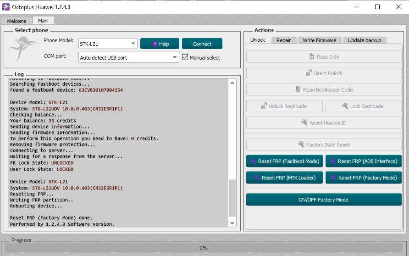
Task: Click the padlock icon on Direct Unlock
Action: (x=309, y=73)
